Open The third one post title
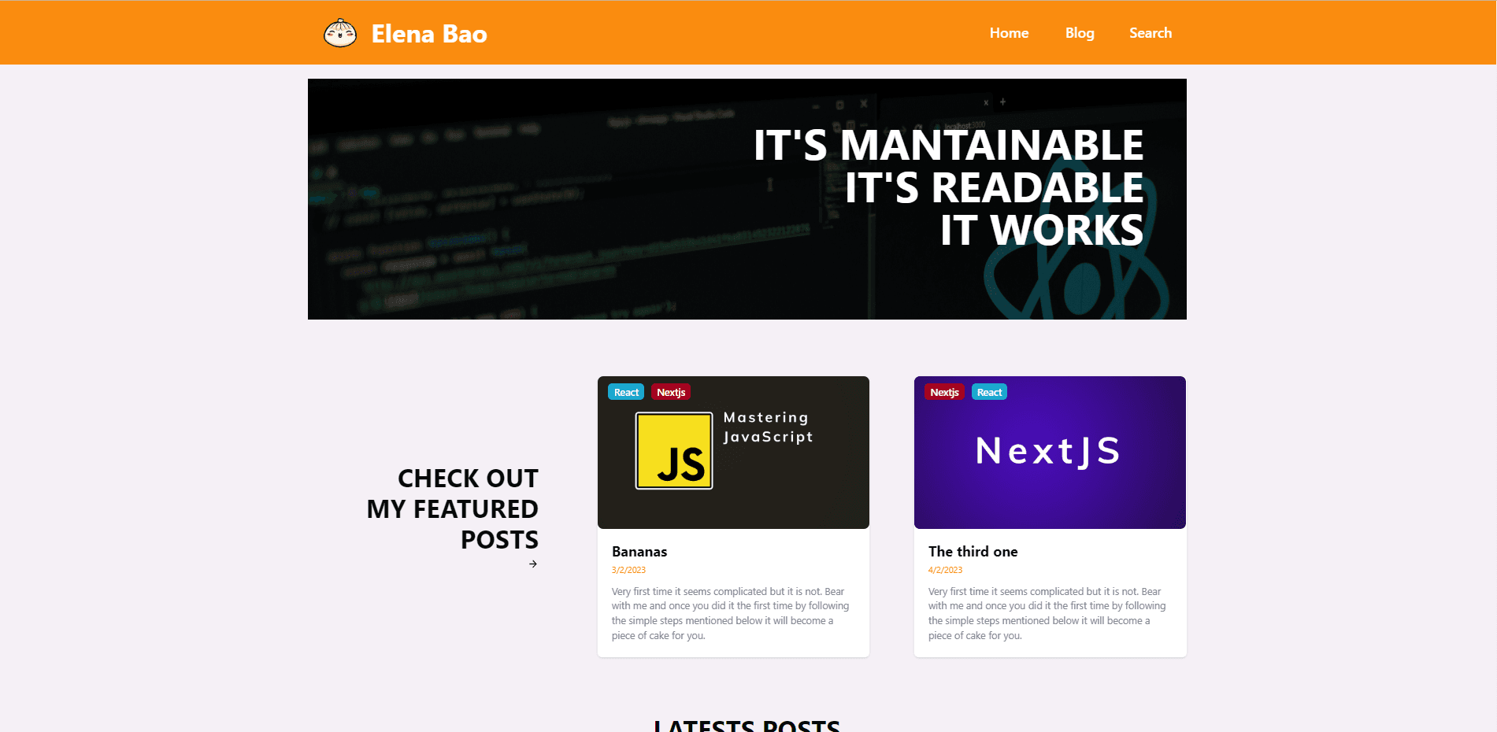 973,552
